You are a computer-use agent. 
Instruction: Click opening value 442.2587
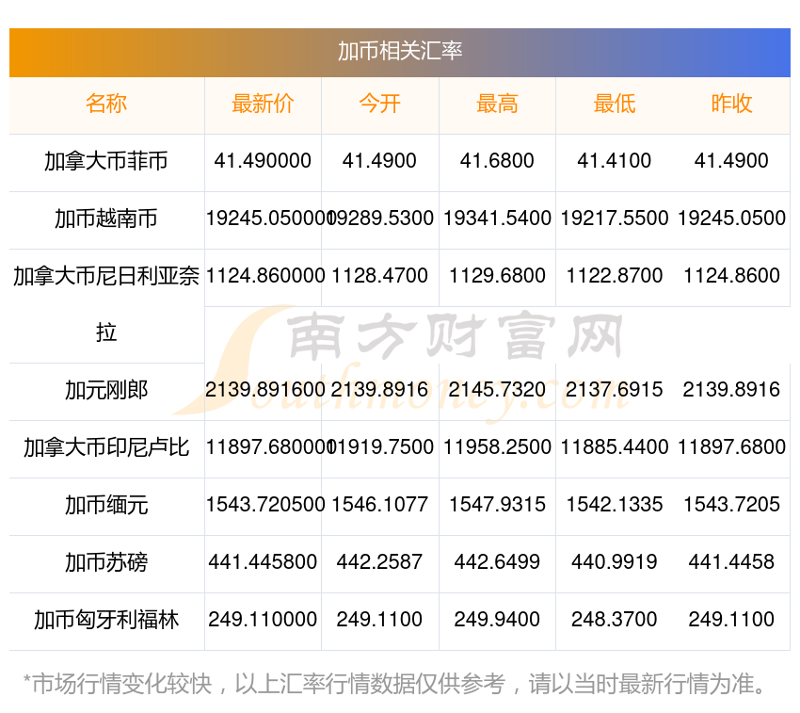[x=379, y=561]
